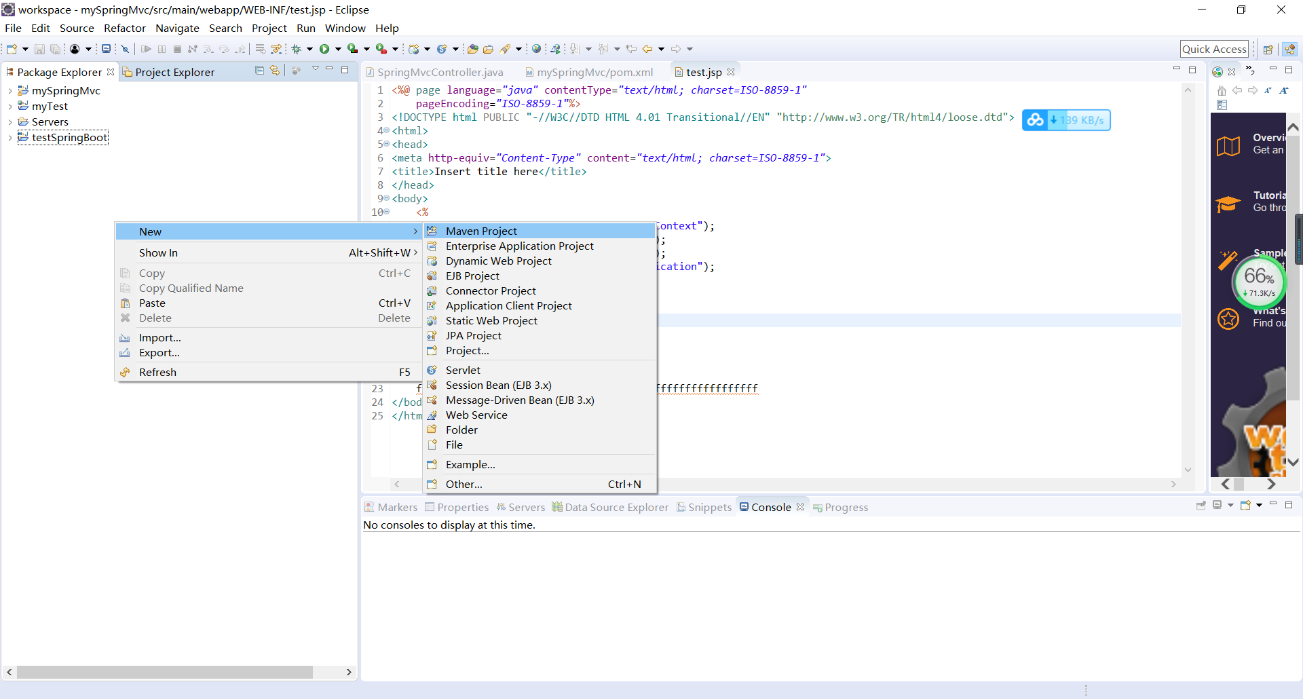Viewport: 1303px width, 699px height.
Task: Click the Open Perspective icon
Action: [1268, 49]
